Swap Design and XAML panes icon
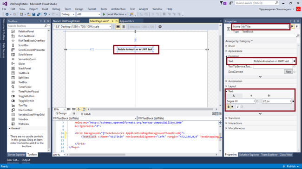Viewport: 302px width, 169px height. [74, 114]
